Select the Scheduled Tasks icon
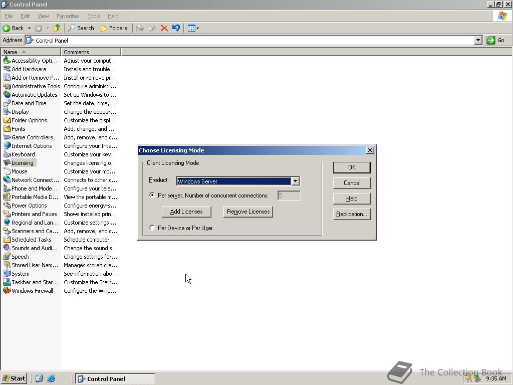Image resolution: width=513 pixels, height=385 pixels. tap(7, 239)
